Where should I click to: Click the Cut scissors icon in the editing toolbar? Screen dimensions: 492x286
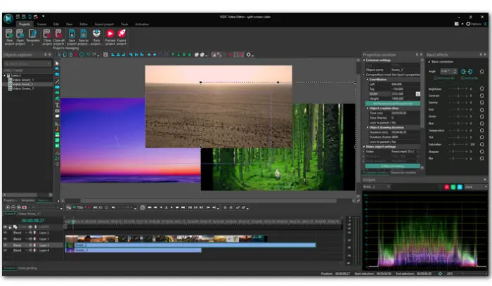coord(59,55)
